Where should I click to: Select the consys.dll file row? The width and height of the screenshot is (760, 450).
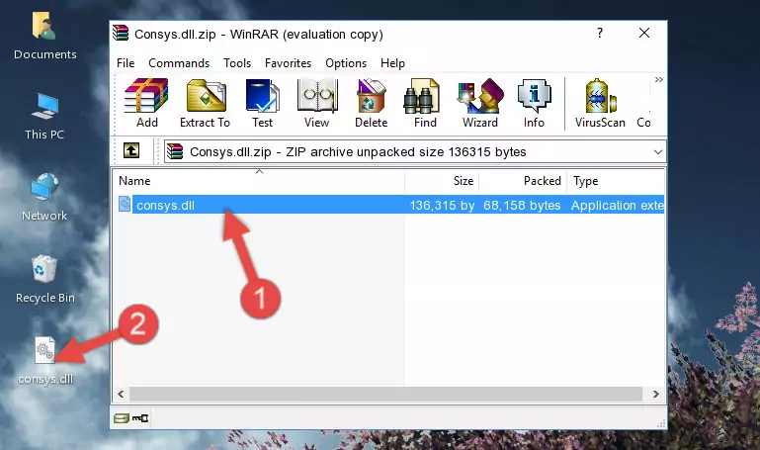(x=390, y=205)
